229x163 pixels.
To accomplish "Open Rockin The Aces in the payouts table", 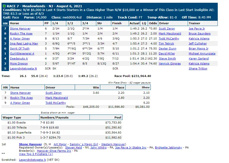I will click(21, 98).
